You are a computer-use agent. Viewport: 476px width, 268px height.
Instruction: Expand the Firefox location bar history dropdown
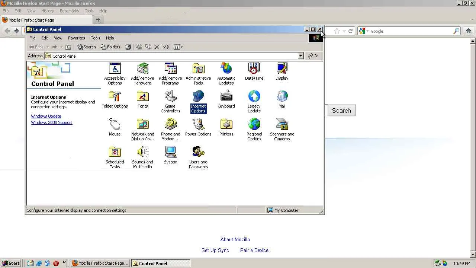coord(344,31)
